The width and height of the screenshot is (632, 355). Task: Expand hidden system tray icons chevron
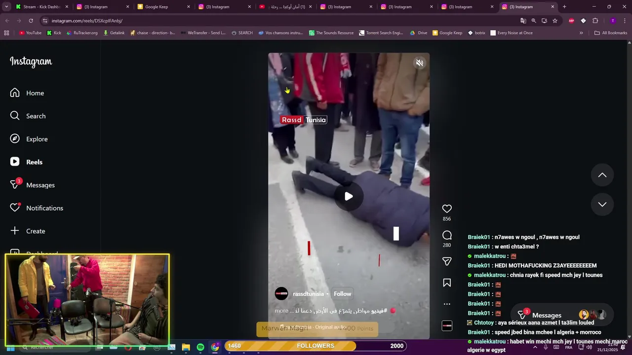[535, 348]
